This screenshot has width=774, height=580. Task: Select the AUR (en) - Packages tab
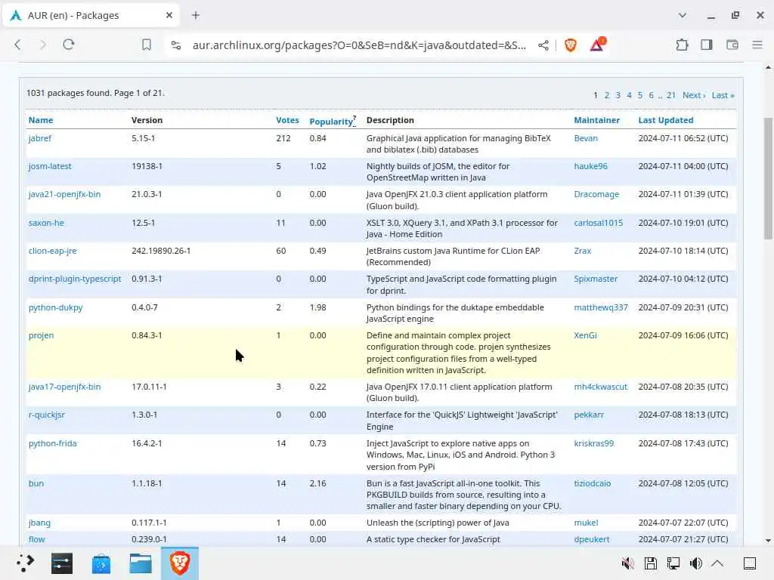[91, 15]
